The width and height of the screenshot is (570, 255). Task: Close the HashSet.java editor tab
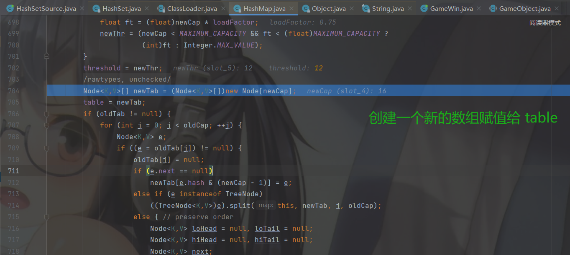pos(146,8)
